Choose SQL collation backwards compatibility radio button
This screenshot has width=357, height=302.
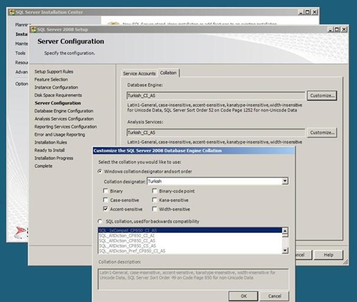[x=100, y=221]
